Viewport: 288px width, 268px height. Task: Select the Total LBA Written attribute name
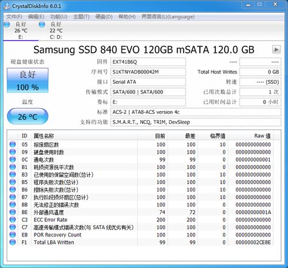point(54,242)
